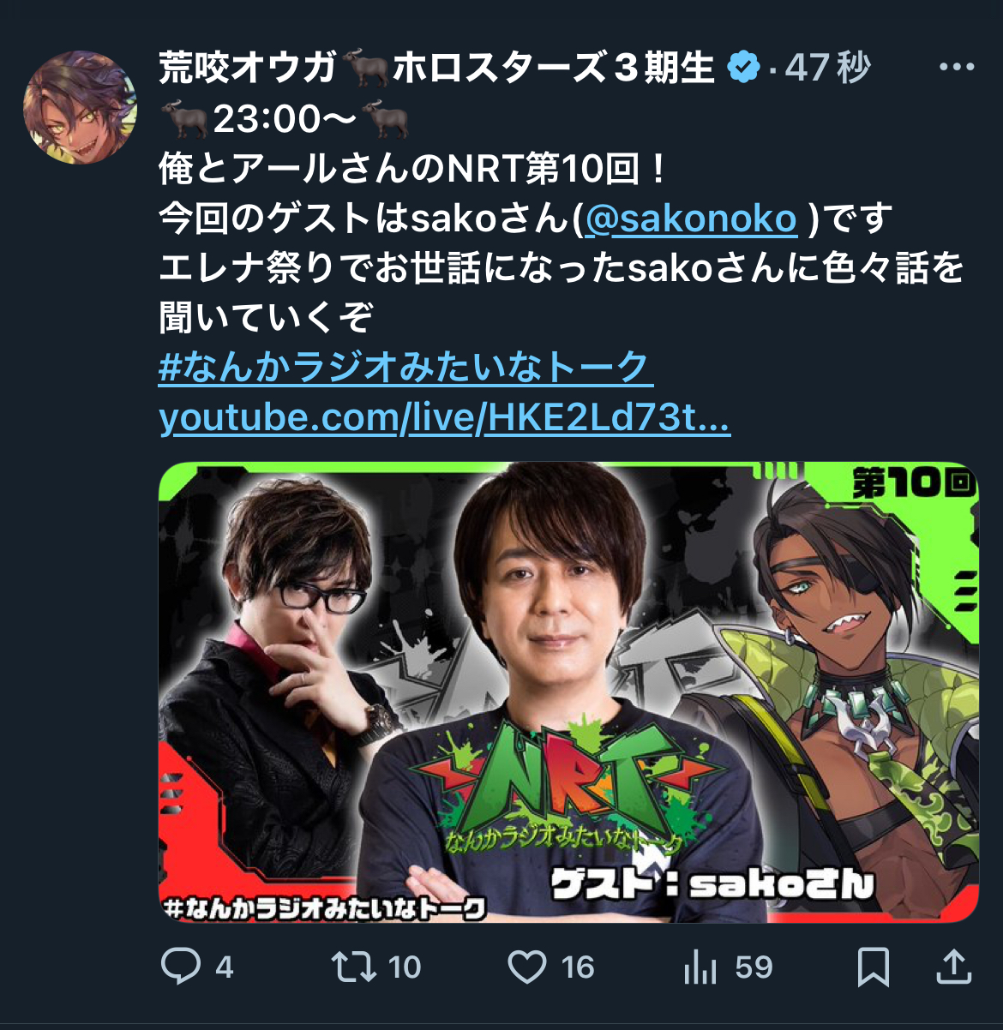The height and width of the screenshot is (1030, 1003).
Task: Open the reply icon with 4 comments
Action: [180, 967]
